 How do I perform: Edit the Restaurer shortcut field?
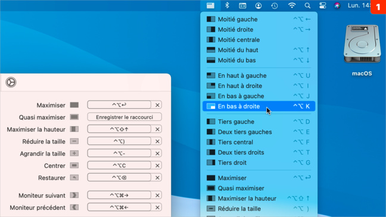(119, 178)
